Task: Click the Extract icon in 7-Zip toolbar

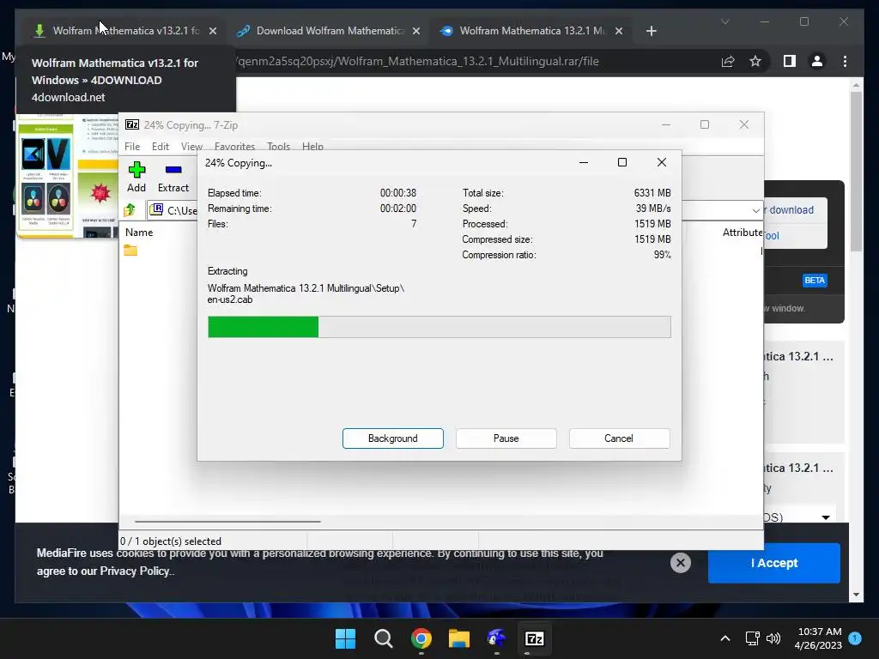Action: (173, 177)
